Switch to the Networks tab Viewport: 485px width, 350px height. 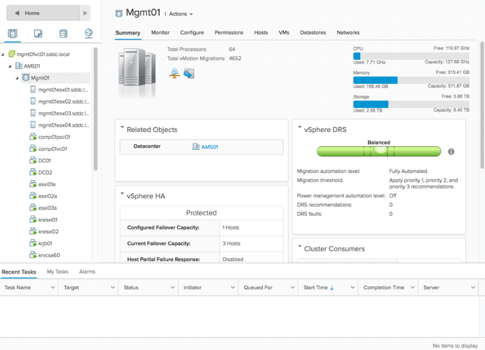coord(348,32)
